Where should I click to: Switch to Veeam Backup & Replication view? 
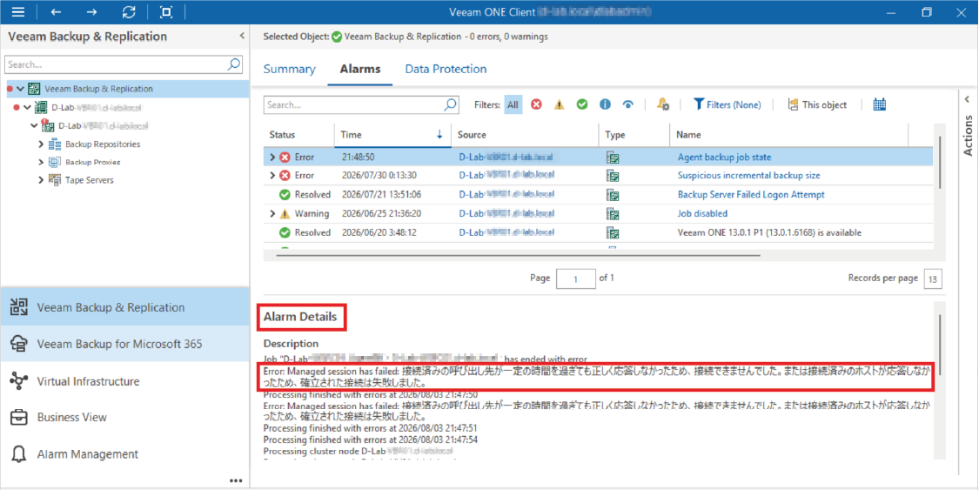click(124, 307)
